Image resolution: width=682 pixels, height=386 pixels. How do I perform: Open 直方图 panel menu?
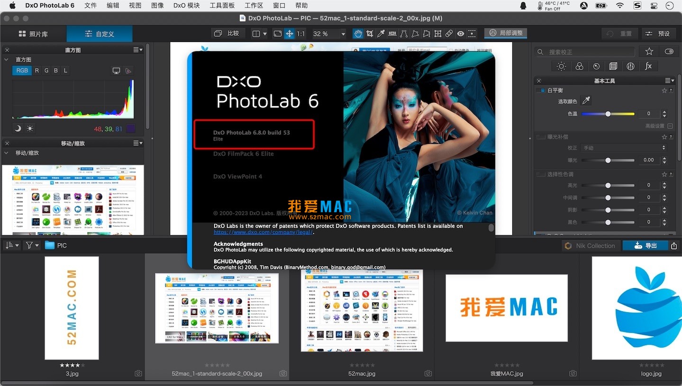(137, 50)
